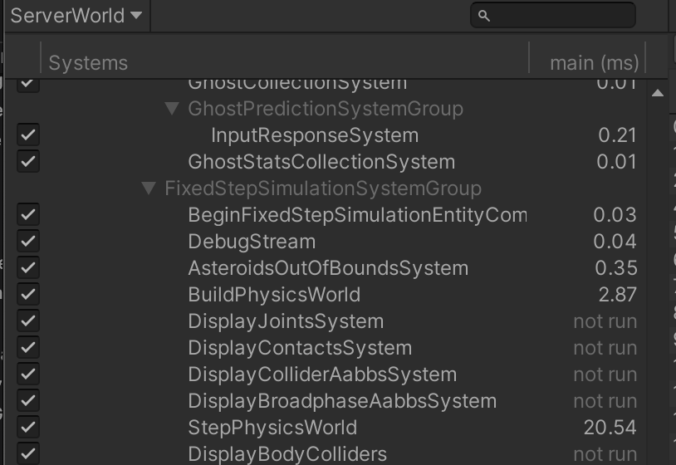Select the AsteroidsOutOfBoundsSystem row
The image size is (676, 465).
click(x=328, y=268)
